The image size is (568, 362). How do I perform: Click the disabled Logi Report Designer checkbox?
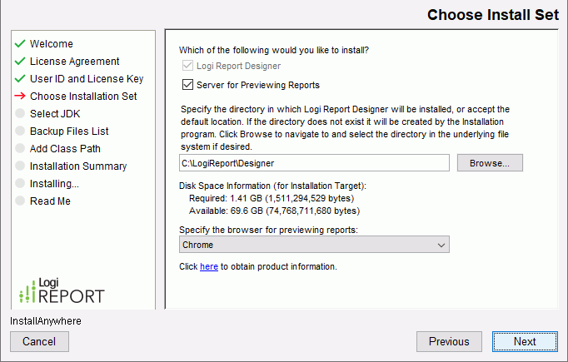click(x=187, y=66)
